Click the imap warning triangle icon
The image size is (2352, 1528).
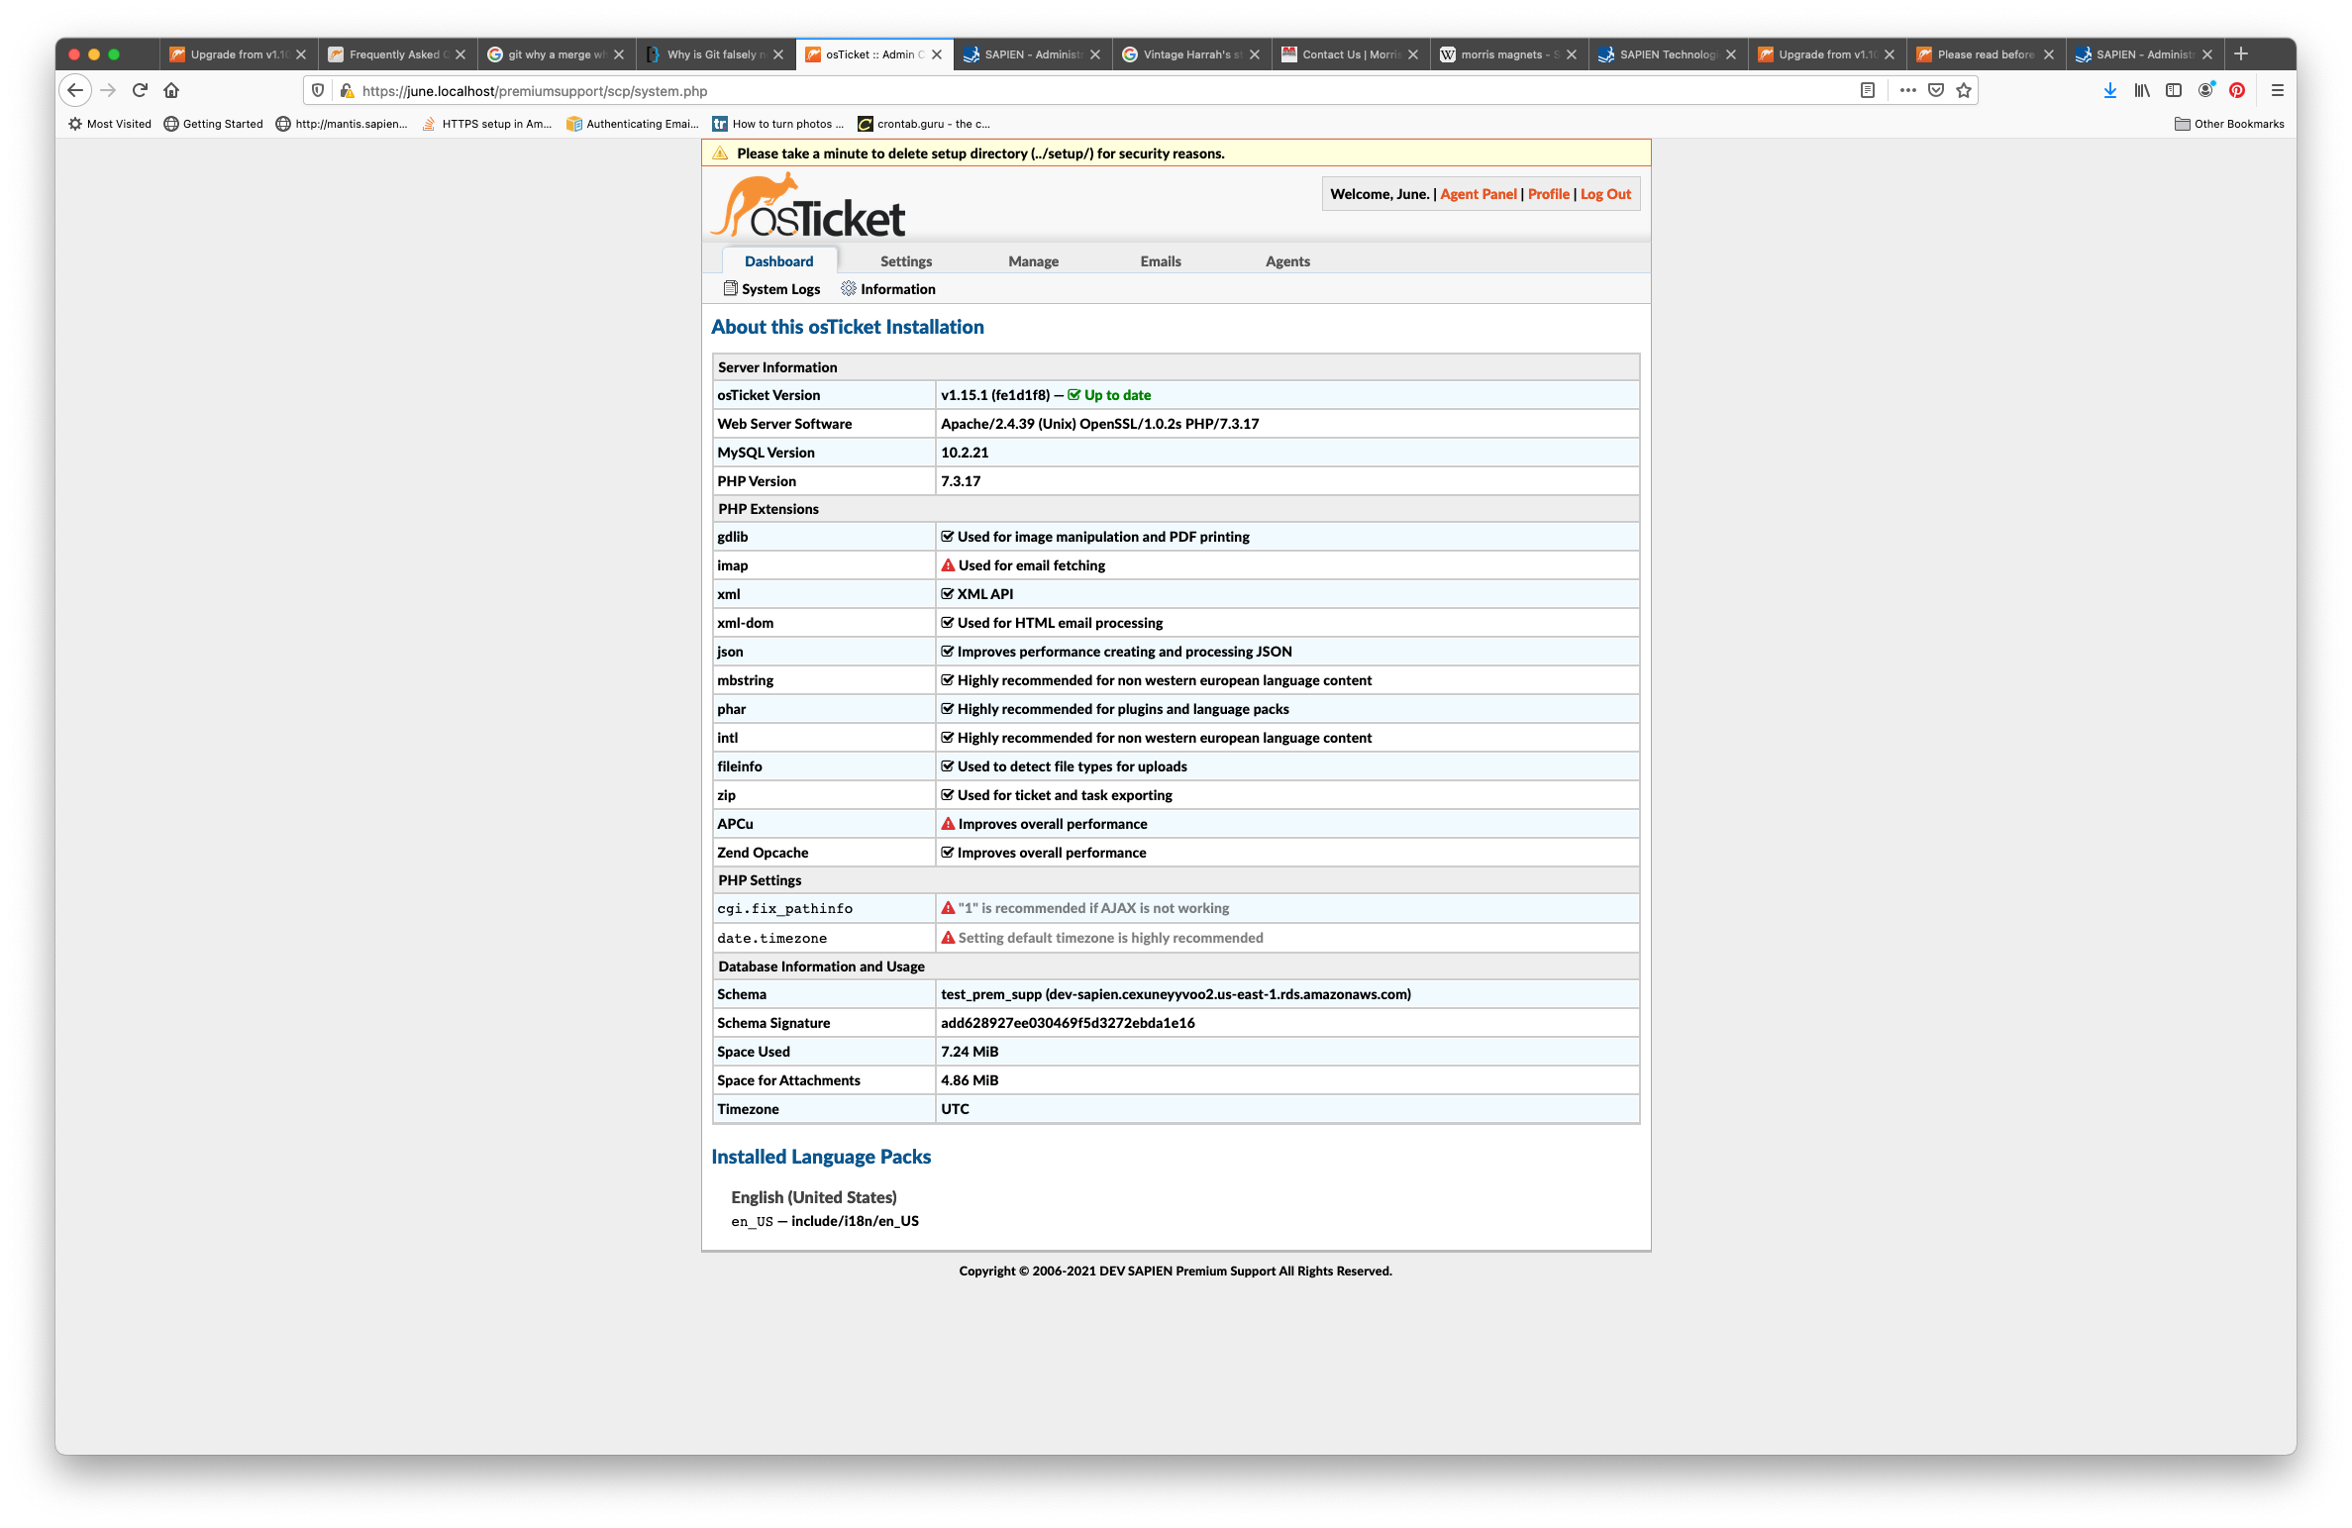948,565
